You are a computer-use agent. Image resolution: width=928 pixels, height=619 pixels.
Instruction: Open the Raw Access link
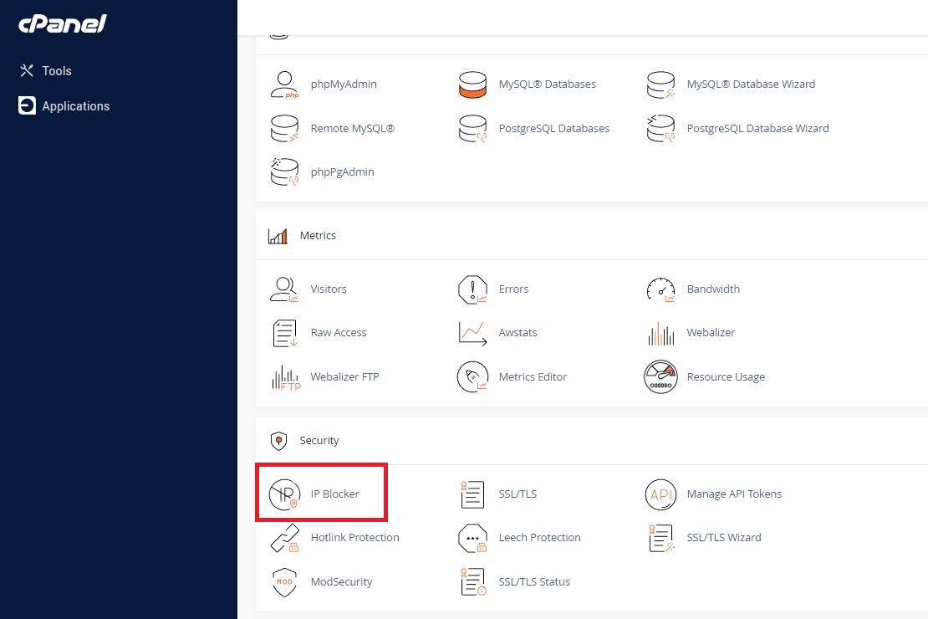coord(339,333)
